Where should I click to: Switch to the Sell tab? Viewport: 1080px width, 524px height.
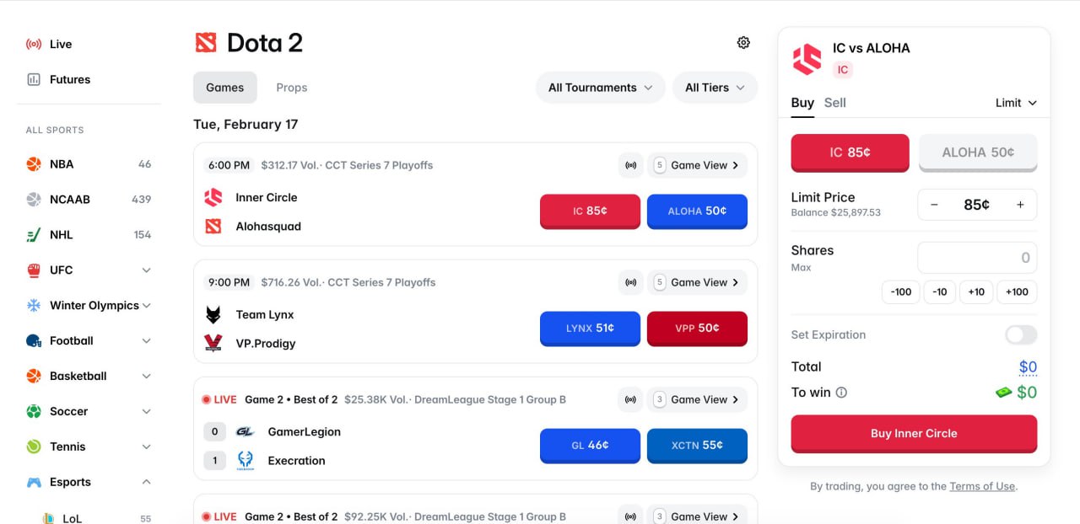coord(835,102)
